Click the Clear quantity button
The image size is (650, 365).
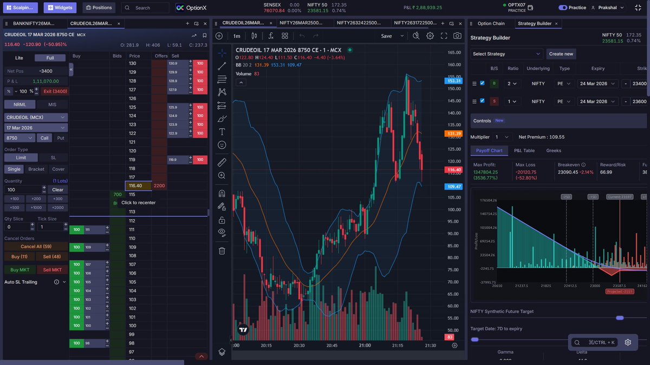[58, 189]
